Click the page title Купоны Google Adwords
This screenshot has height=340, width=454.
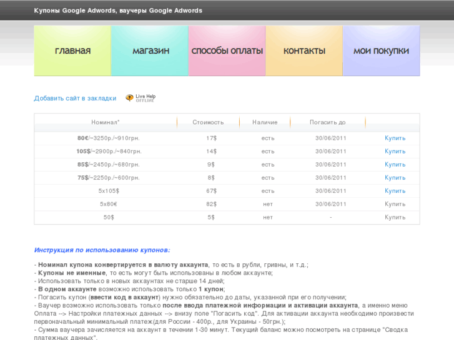coord(118,11)
